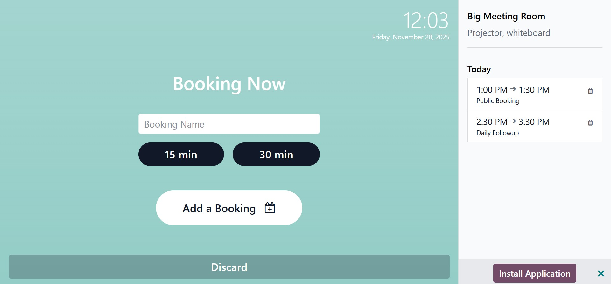The width and height of the screenshot is (611, 284).
Task: Dismiss the Install Application banner
Action: pos(600,274)
